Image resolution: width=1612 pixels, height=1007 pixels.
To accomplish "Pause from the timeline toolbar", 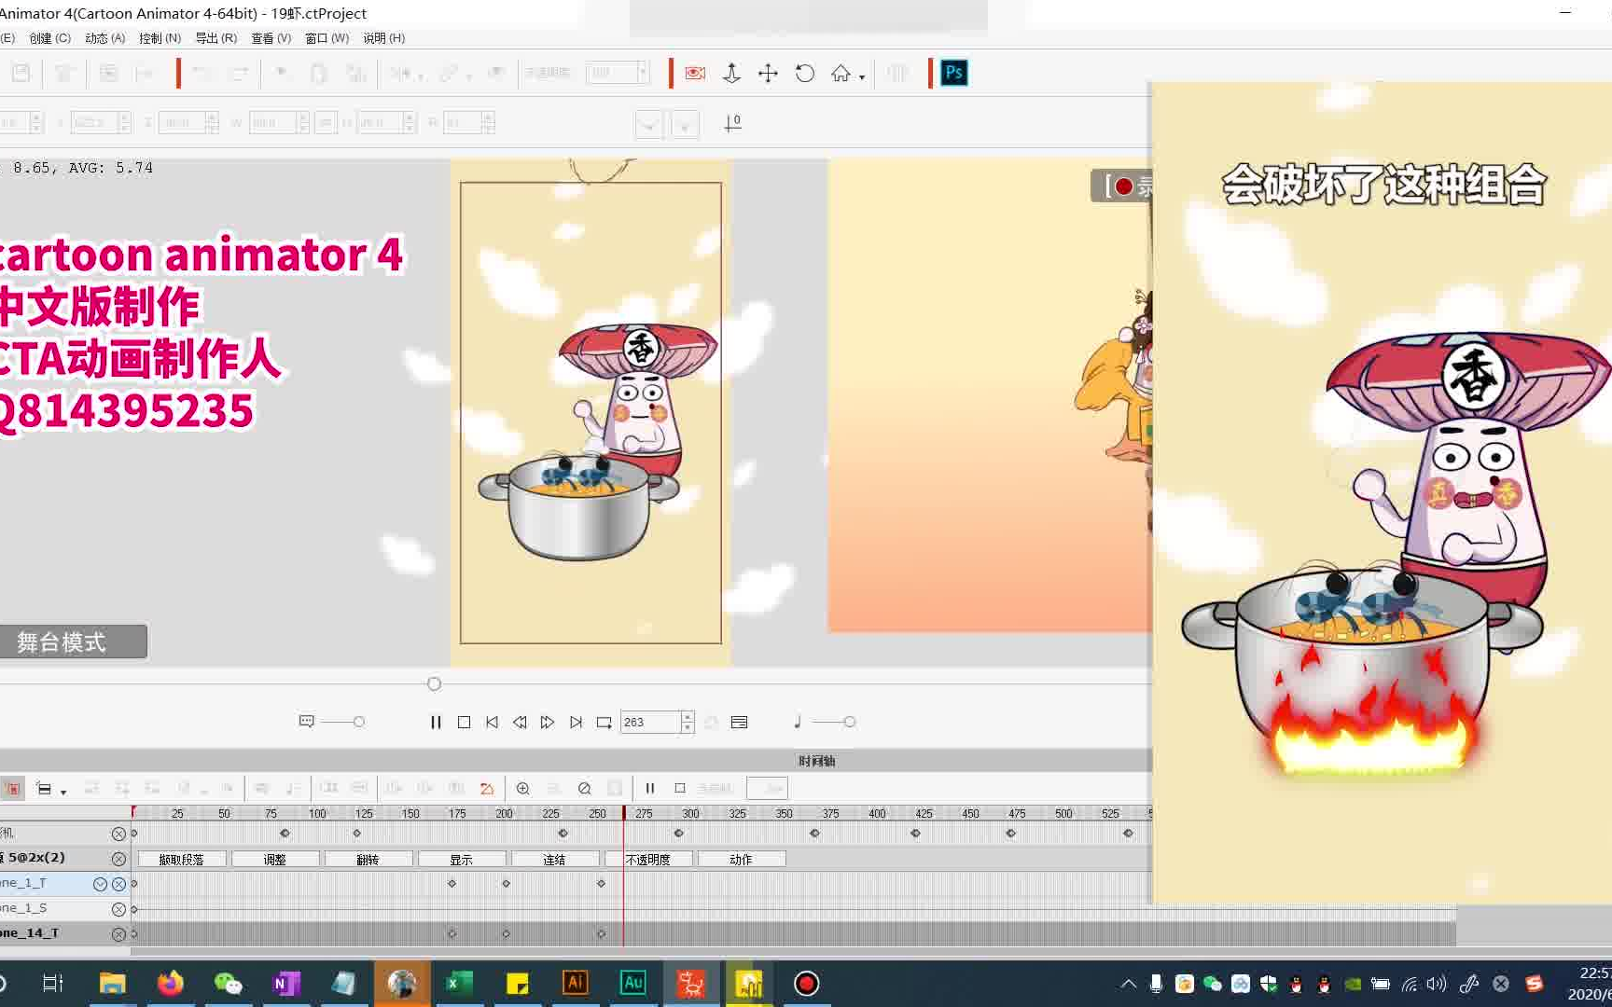I will pos(650,789).
